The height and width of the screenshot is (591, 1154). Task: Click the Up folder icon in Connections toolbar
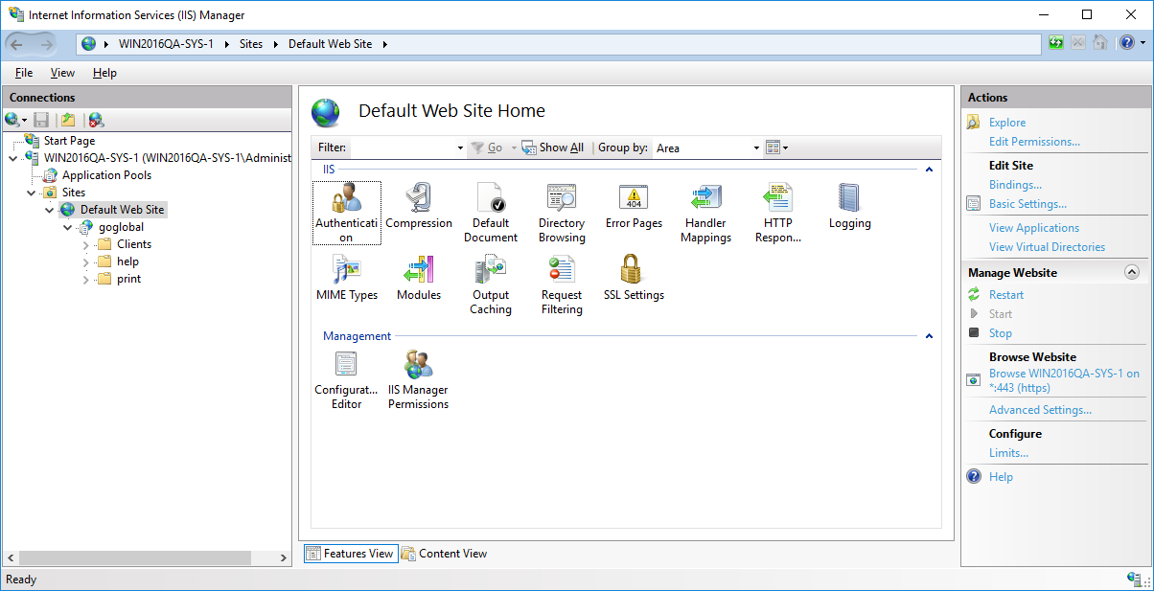tap(68, 120)
